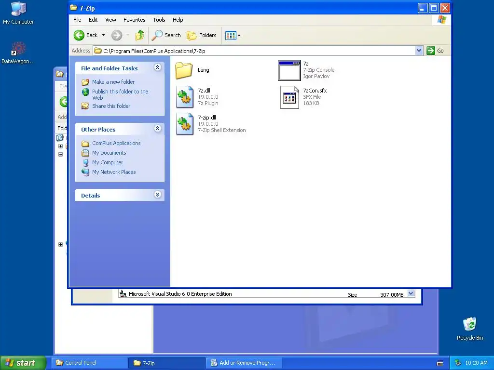
Task: Open the Help menu
Action: (178, 20)
